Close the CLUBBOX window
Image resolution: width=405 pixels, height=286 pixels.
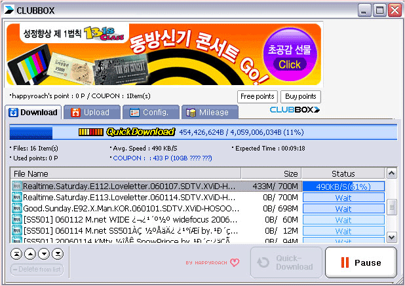click(395, 10)
